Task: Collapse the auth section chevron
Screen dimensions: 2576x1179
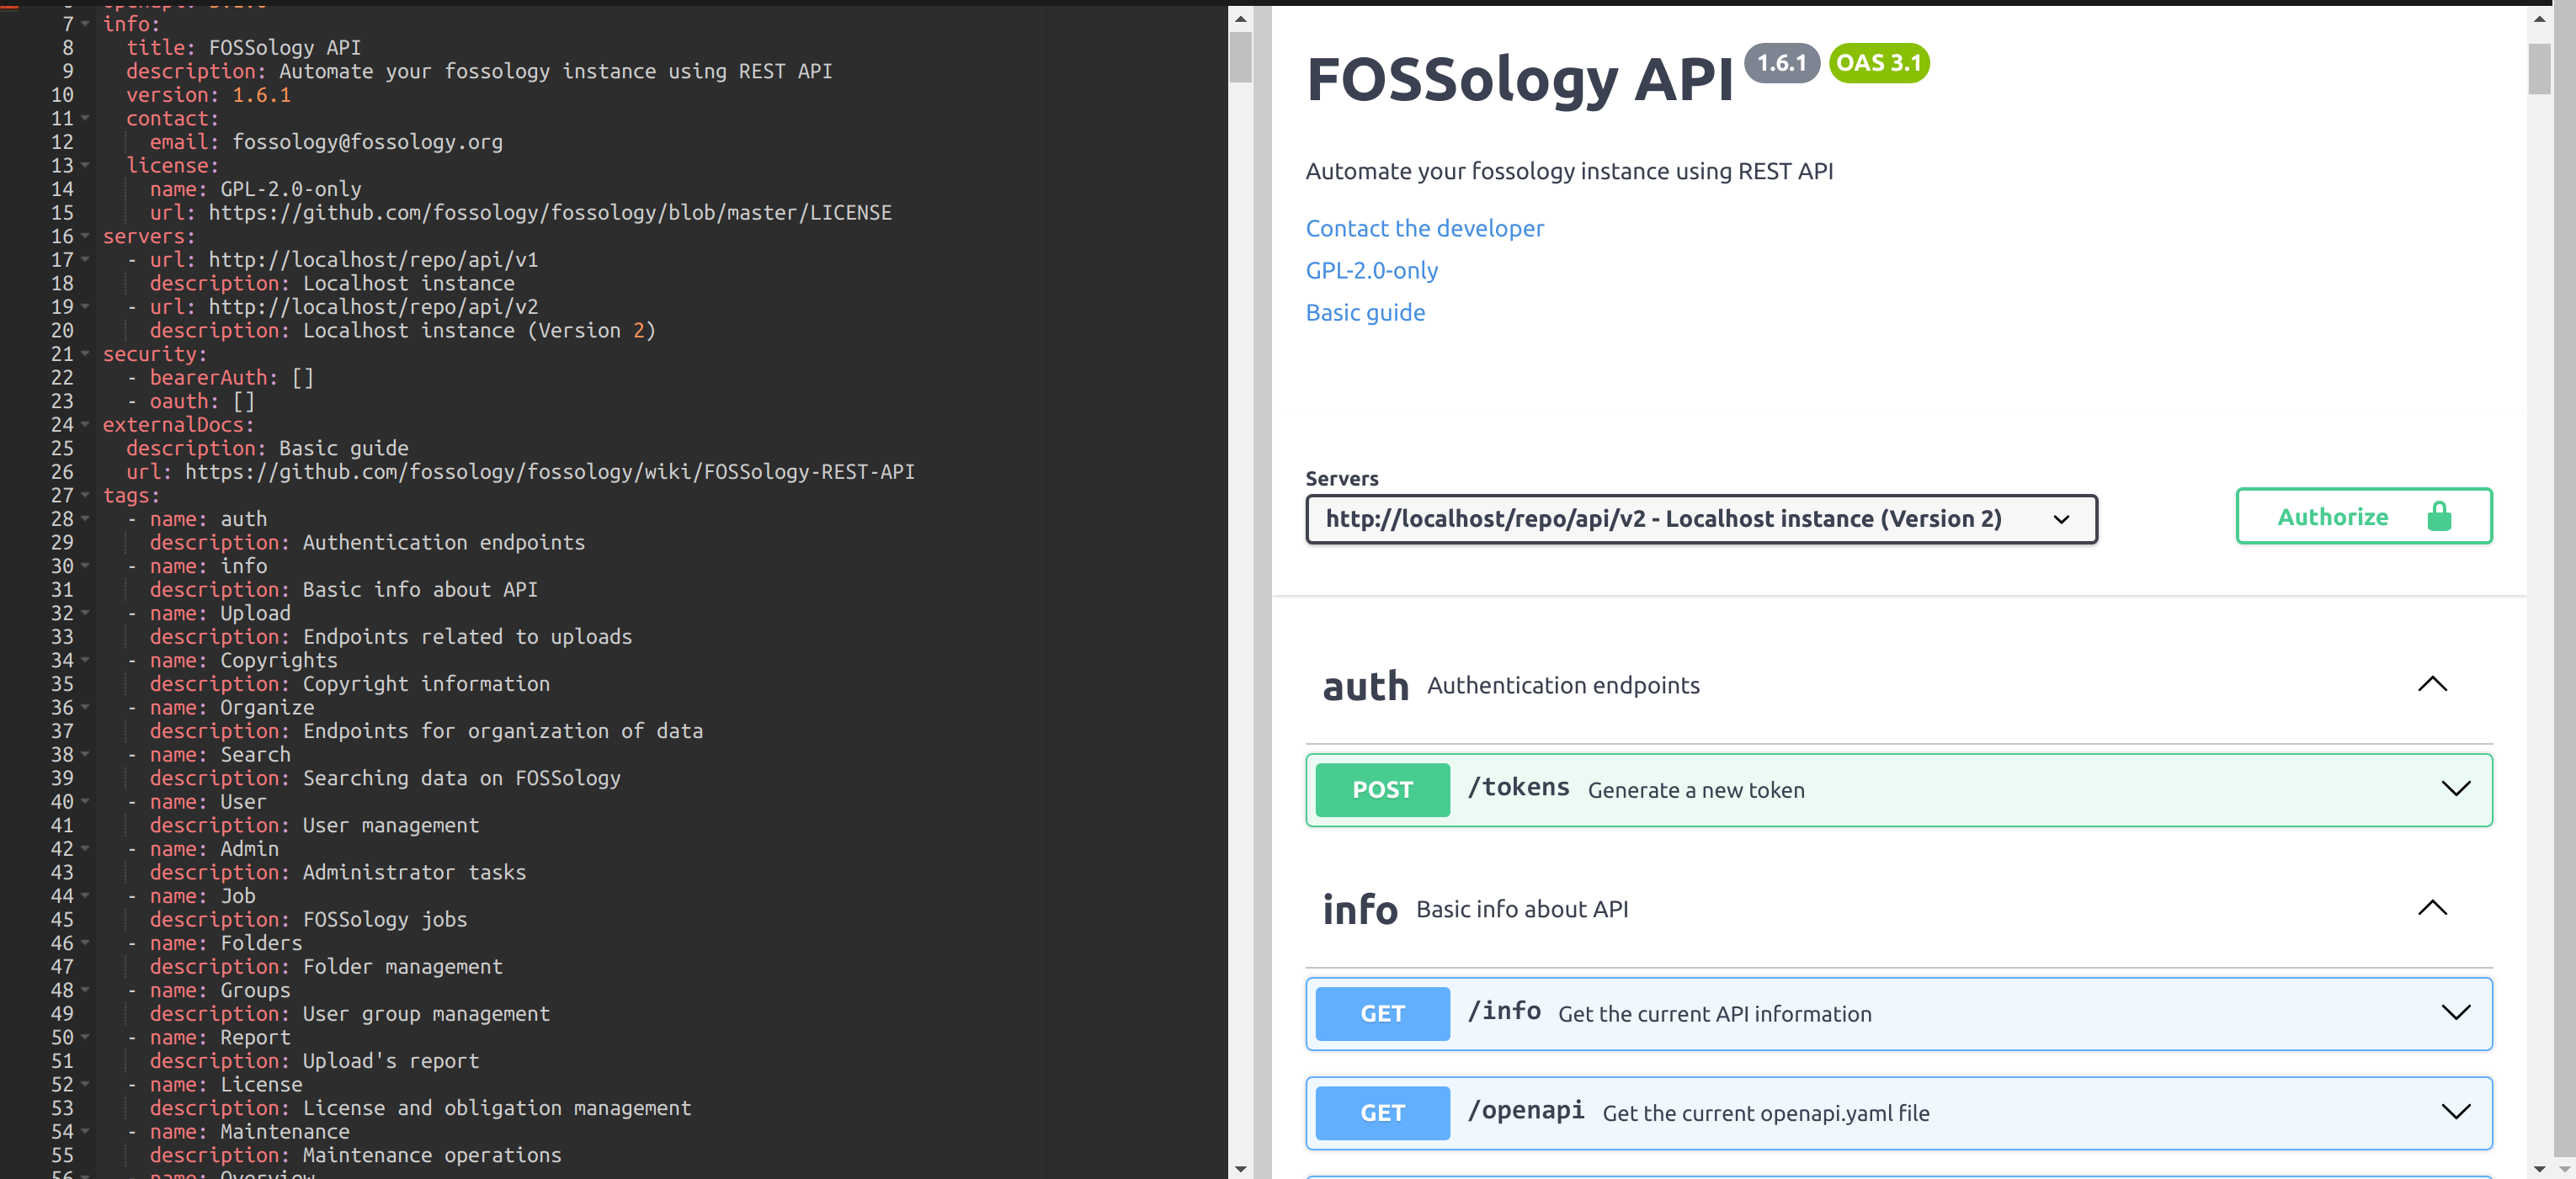Action: 2432,685
